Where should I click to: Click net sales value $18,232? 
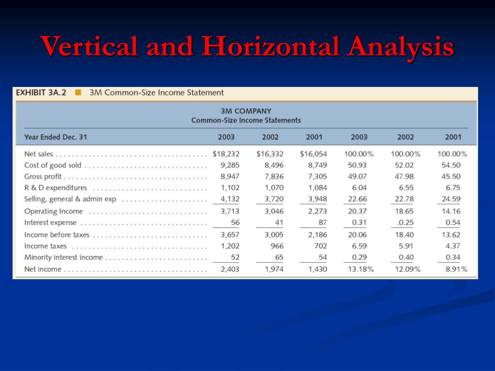coord(226,154)
